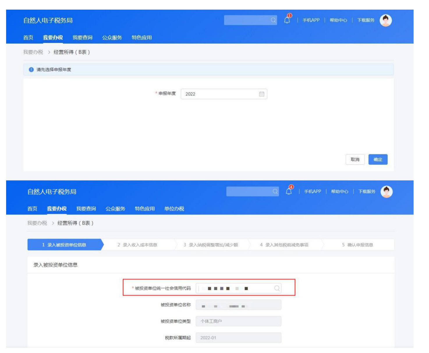Viewport: 429px width, 353px height.
Task: Open 公众服务 tab in top navigation
Action: click(x=112, y=38)
